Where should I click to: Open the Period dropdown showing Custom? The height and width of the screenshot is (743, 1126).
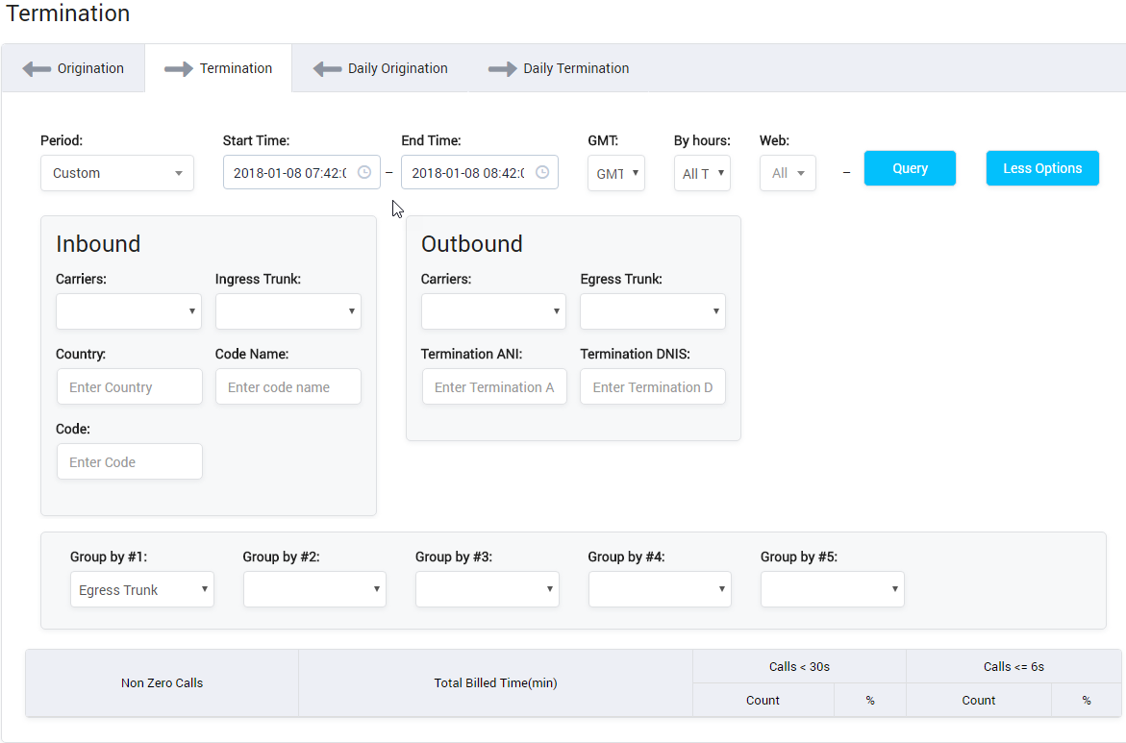tap(116, 173)
